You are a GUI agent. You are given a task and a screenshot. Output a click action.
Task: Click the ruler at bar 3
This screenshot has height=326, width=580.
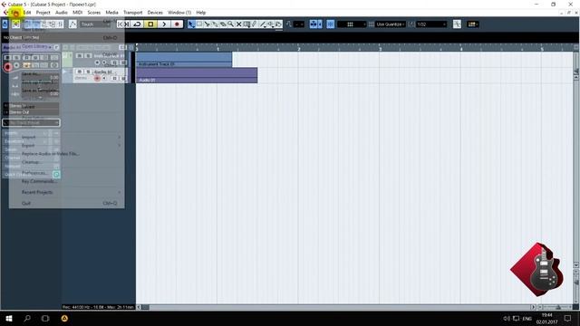click(x=380, y=48)
